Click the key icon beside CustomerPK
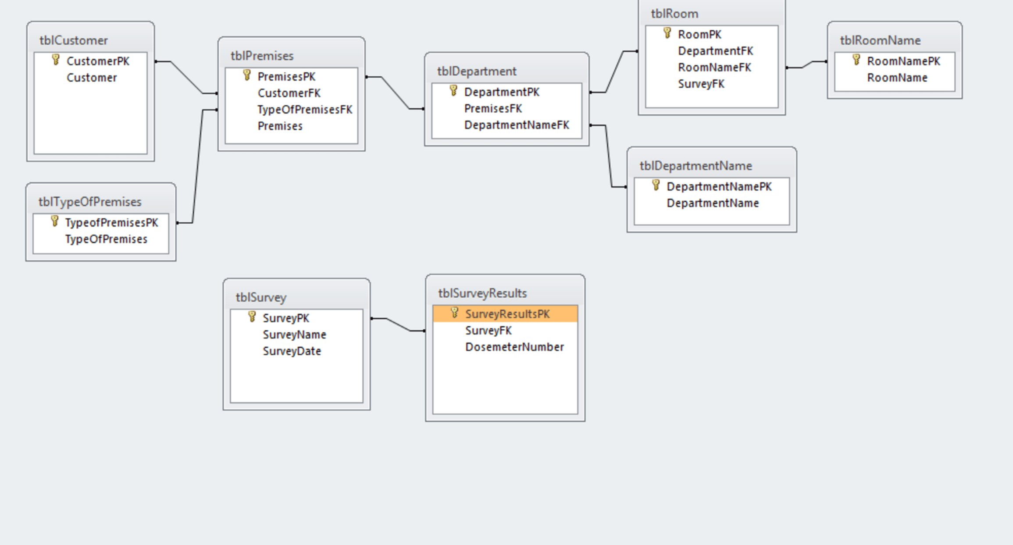 [56, 60]
